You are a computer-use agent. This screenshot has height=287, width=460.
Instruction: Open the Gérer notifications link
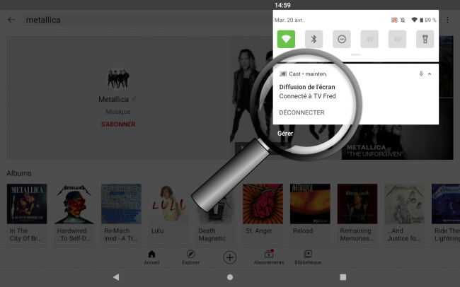pyautogui.click(x=285, y=134)
